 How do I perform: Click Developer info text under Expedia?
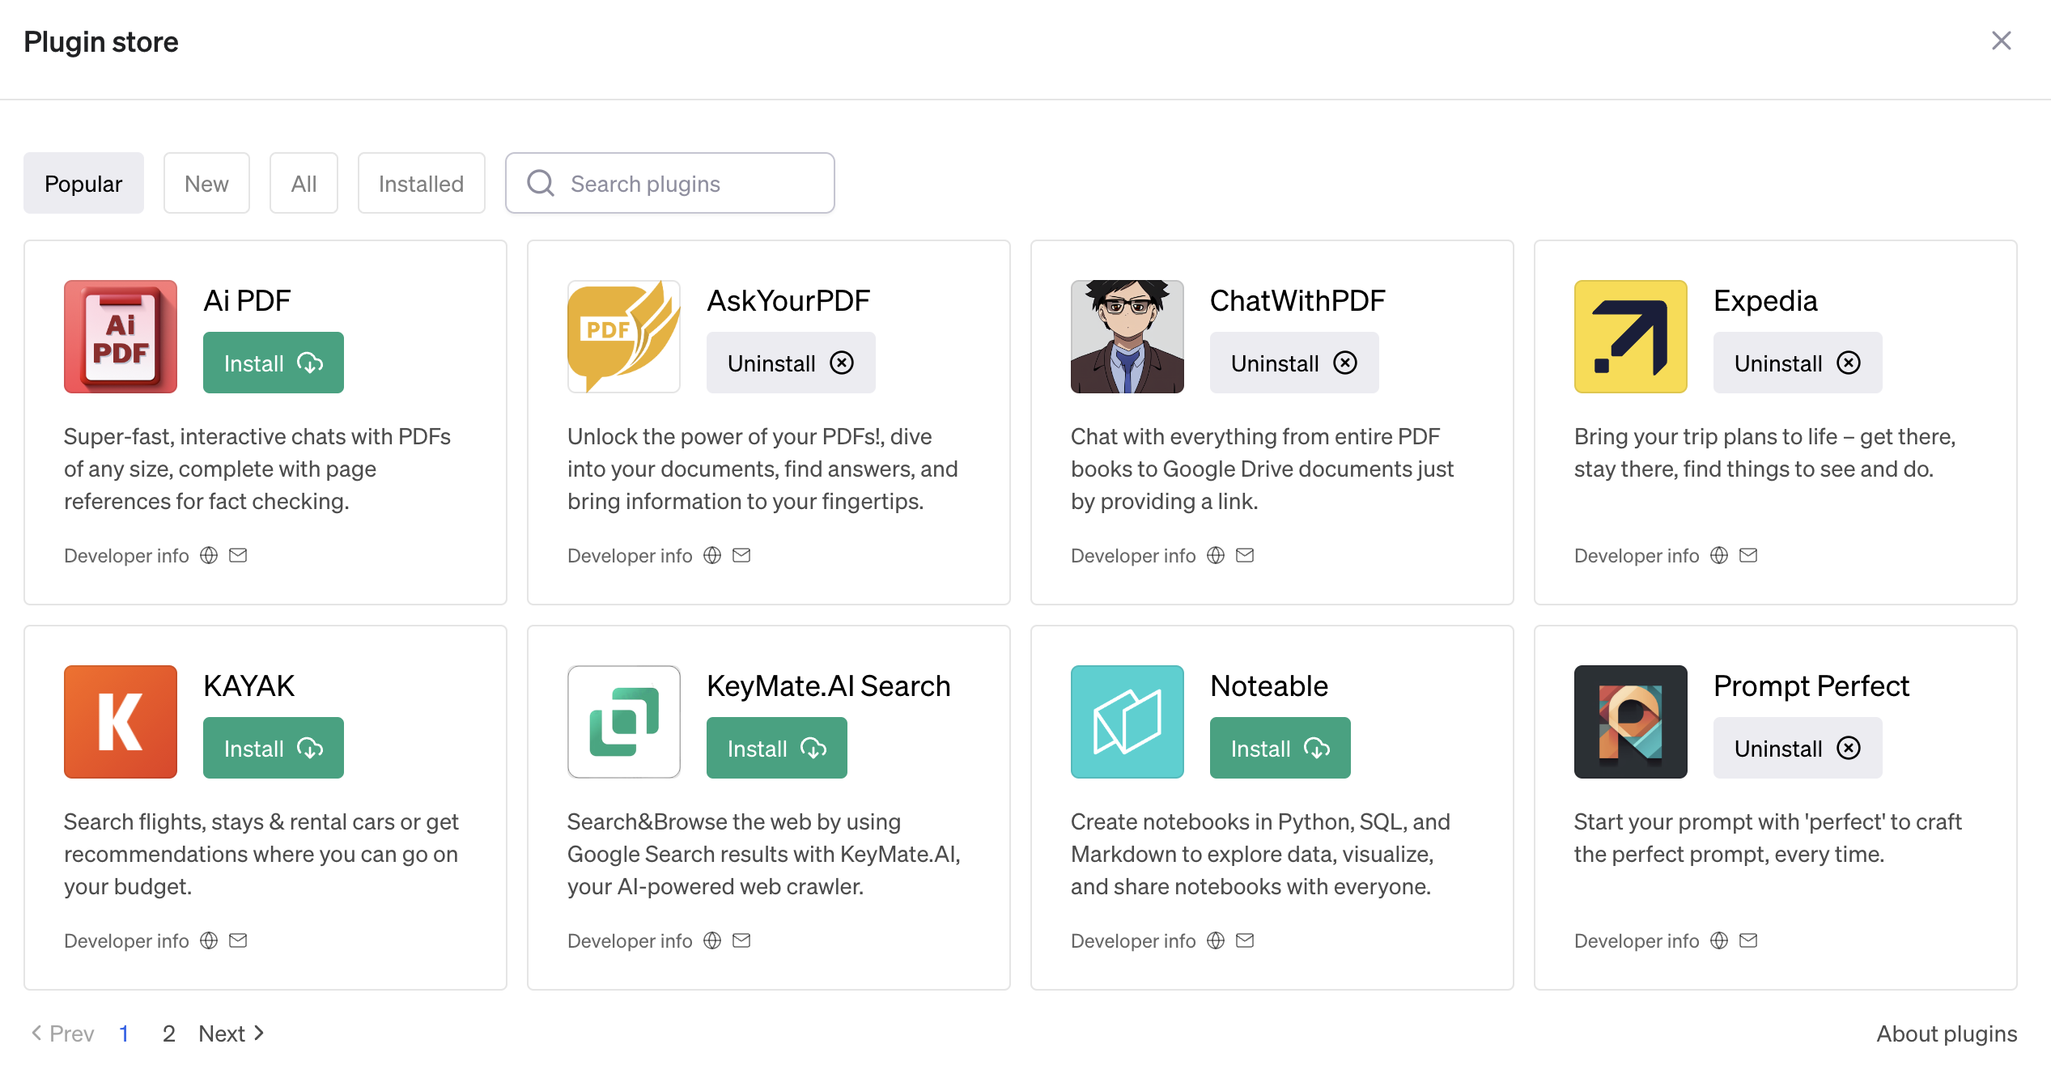point(1637,555)
